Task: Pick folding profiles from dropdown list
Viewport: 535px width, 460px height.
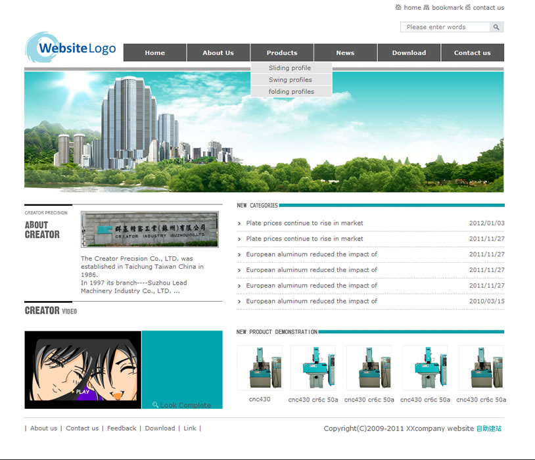Action: 291,91
